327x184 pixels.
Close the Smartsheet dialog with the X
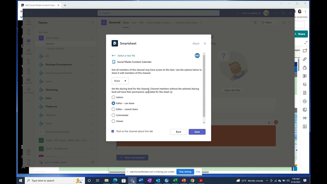[205, 43]
